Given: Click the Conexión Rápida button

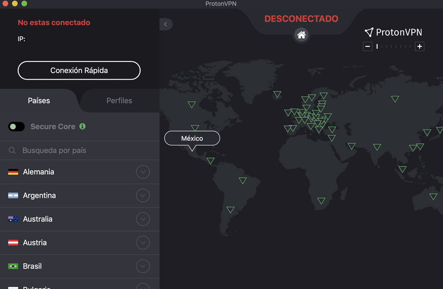Looking at the screenshot, I should point(79,71).
